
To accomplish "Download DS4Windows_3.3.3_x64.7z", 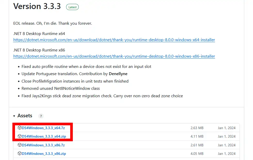I will pyautogui.click(x=43, y=128).
